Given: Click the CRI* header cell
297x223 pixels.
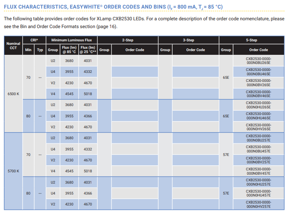Looking at the screenshot, I should pos(34,40).
